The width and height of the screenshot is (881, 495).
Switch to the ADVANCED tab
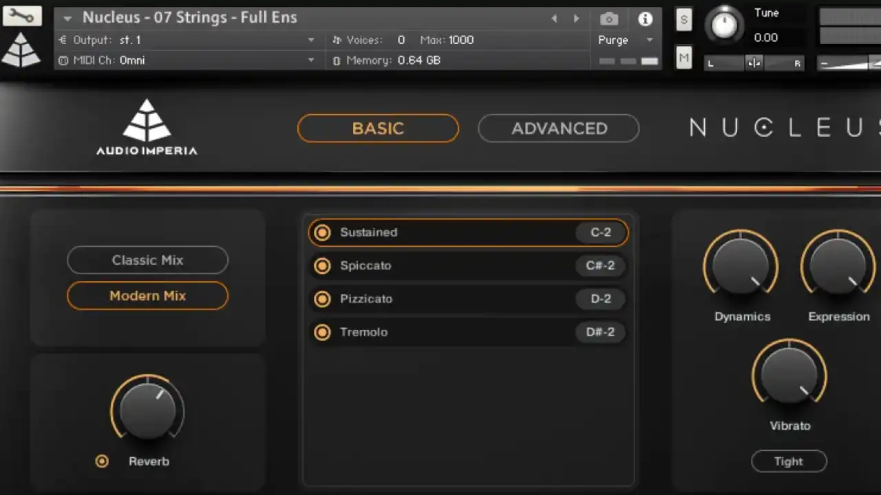[x=559, y=129]
